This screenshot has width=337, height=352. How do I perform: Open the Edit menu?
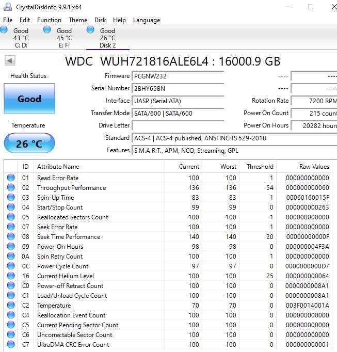click(25, 20)
